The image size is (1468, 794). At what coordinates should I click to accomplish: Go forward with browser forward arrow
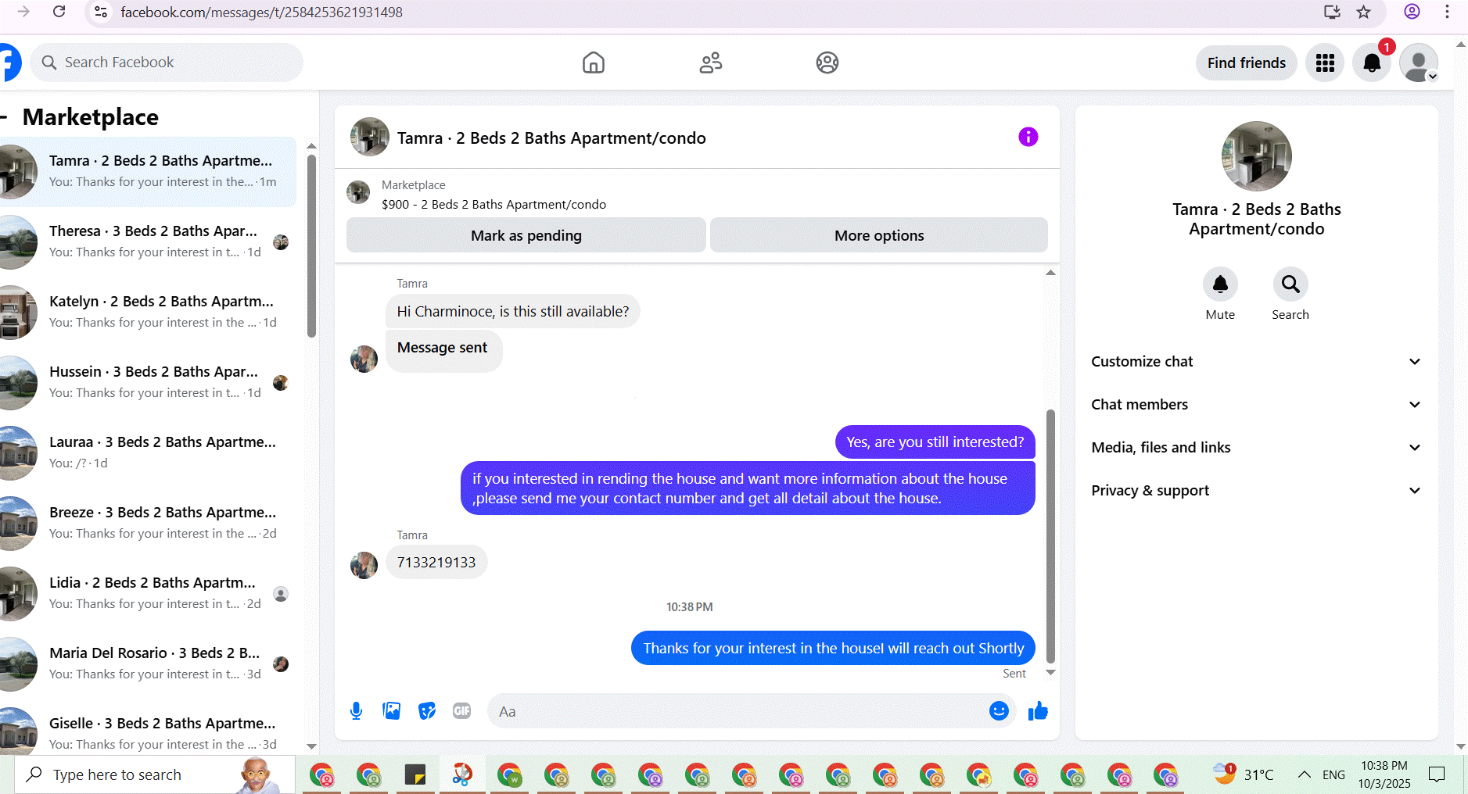(23, 12)
